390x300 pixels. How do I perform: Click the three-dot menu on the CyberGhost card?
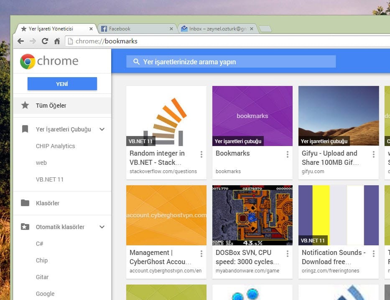click(x=201, y=254)
